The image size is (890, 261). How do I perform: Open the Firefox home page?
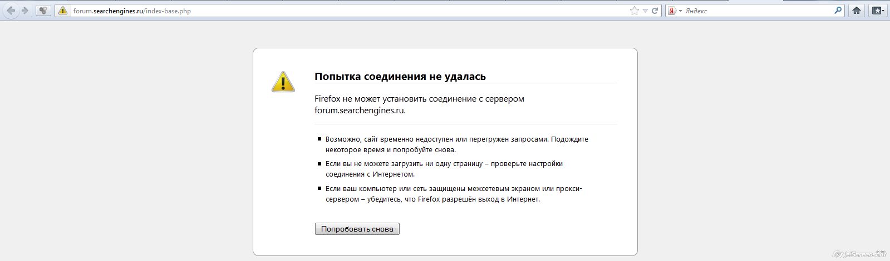point(857,10)
